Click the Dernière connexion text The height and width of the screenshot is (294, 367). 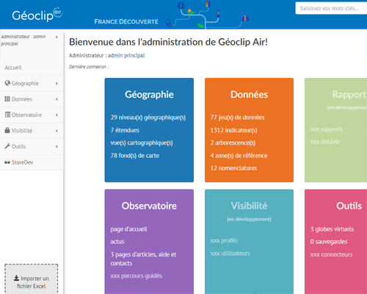point(89,67)
